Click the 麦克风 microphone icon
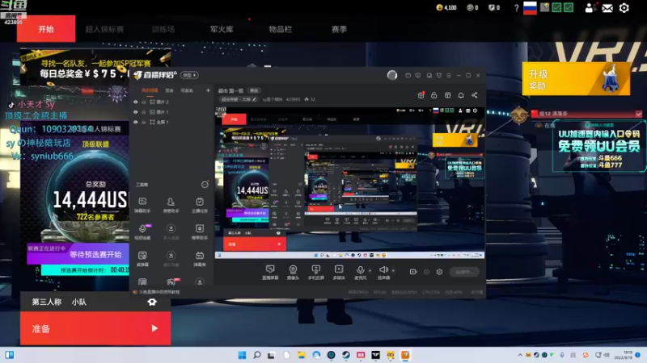The width and height of the screenshot is (647, 363). click(360, 270)
